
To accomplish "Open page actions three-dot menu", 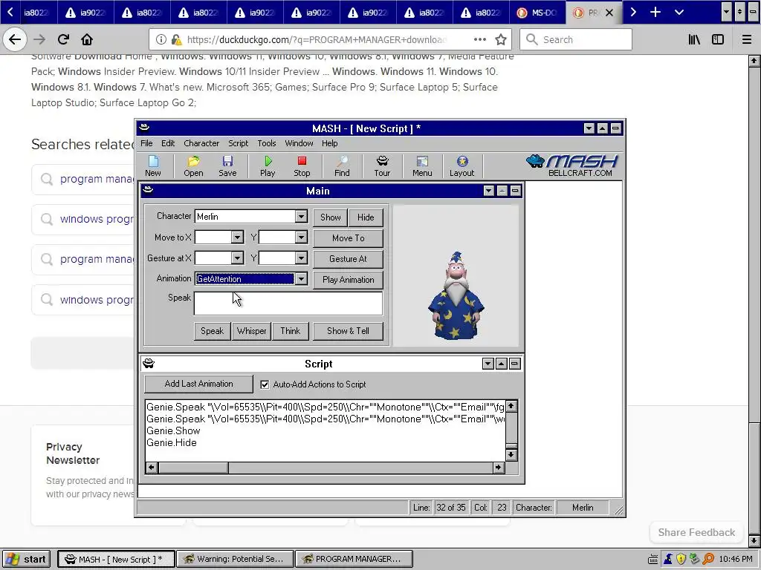I will 479,39.
